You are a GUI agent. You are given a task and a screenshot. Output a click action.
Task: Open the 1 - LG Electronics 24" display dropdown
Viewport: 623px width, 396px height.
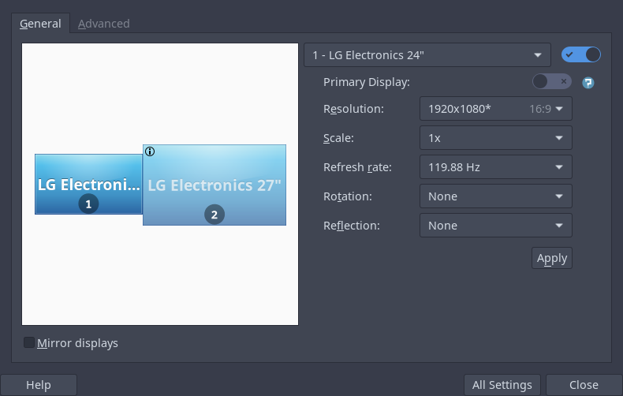point(427,55)
